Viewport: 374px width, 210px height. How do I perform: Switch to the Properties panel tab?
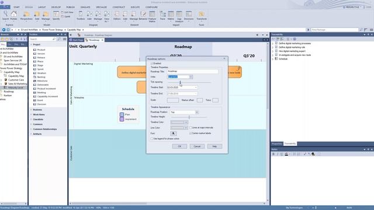277,144
